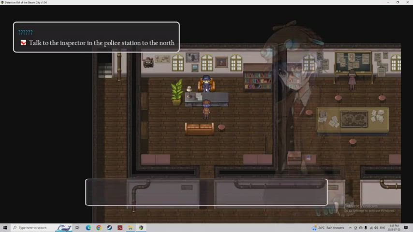This screenshot has width=413, height=232.
Task: Open the volume control tray icon
Action: (376, 228)
